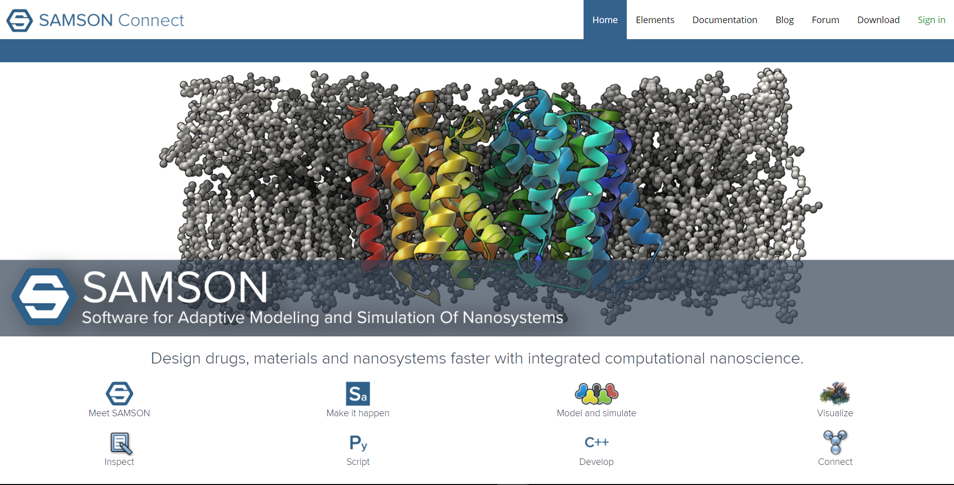Click the Py Script icon

358,443
